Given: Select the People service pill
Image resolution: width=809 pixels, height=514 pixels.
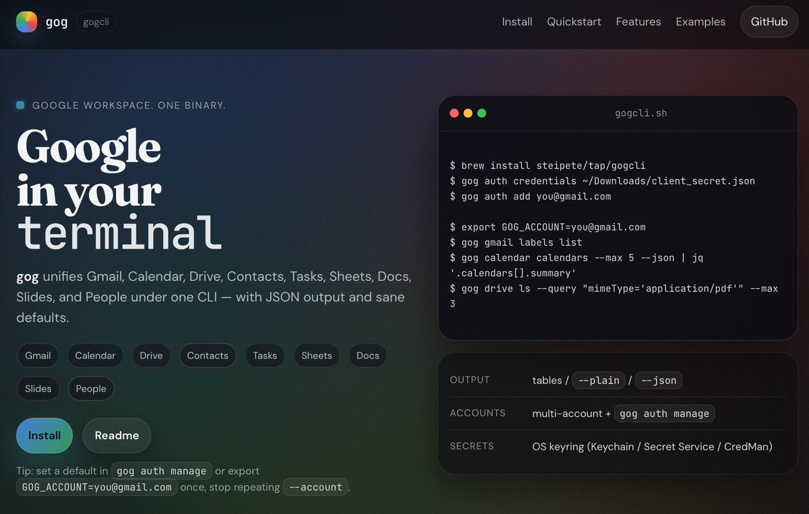Looking at the screenshot, I should [91, 389].
